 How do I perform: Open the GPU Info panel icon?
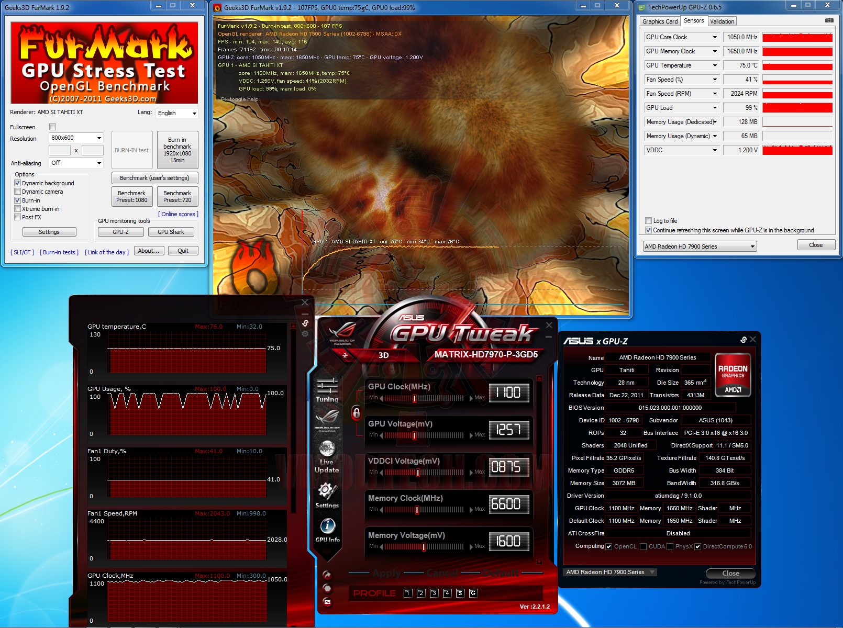327,530
